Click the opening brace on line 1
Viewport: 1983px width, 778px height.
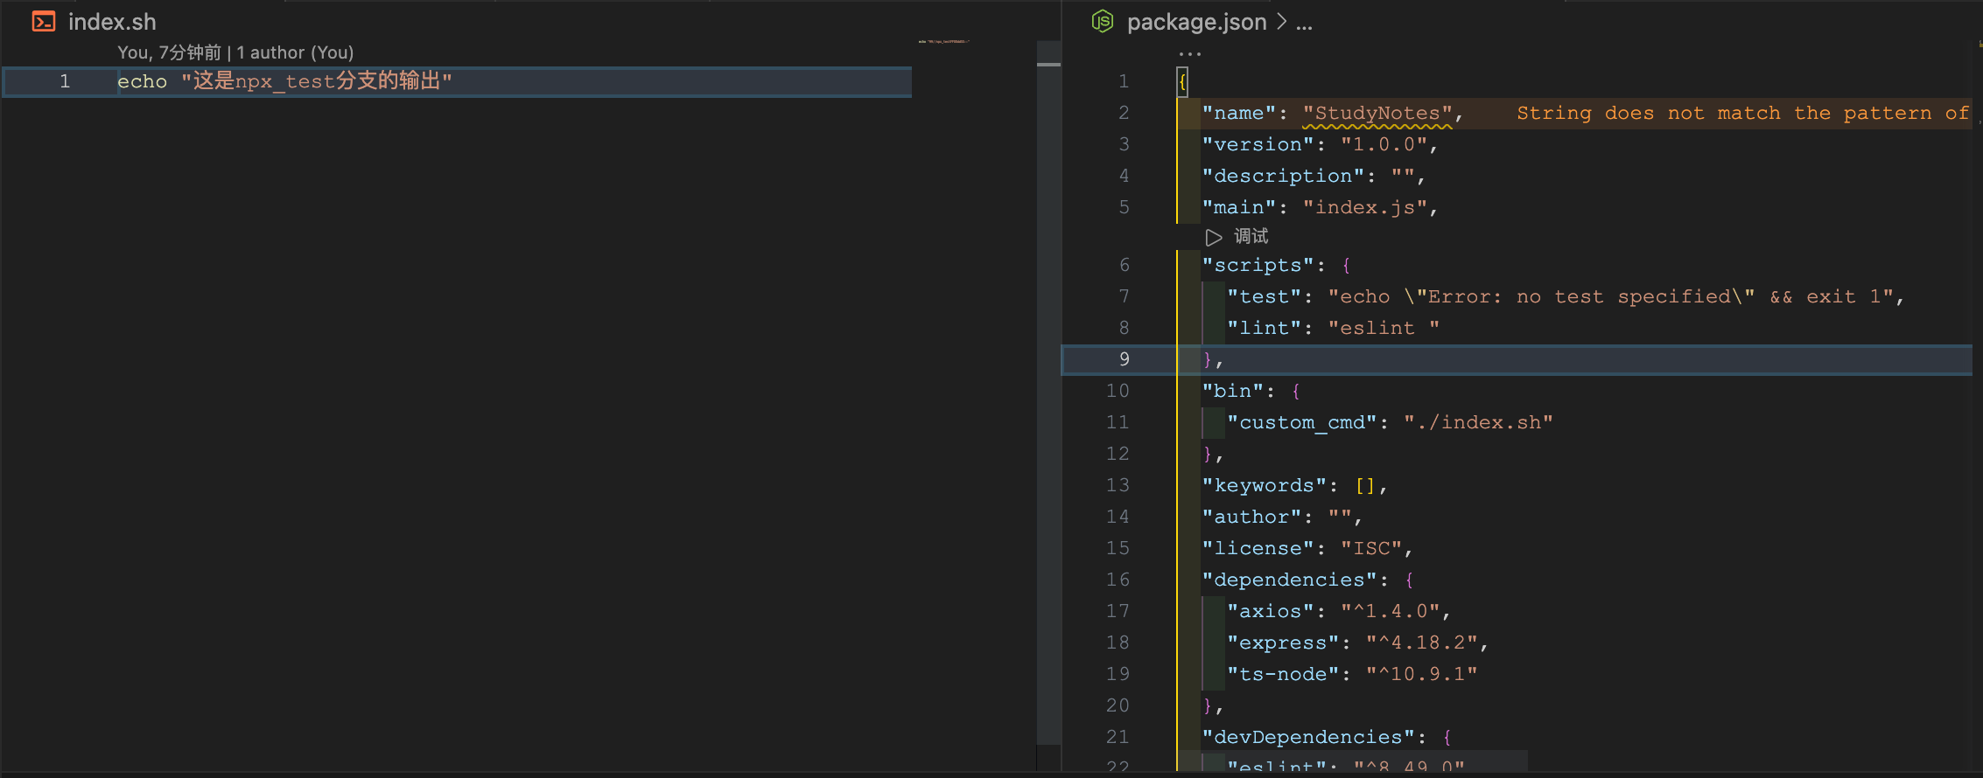click(x=1182, y=82)
